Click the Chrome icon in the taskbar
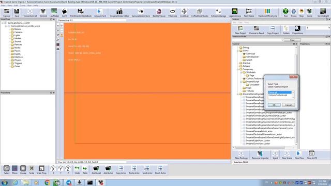 point(47,182)
